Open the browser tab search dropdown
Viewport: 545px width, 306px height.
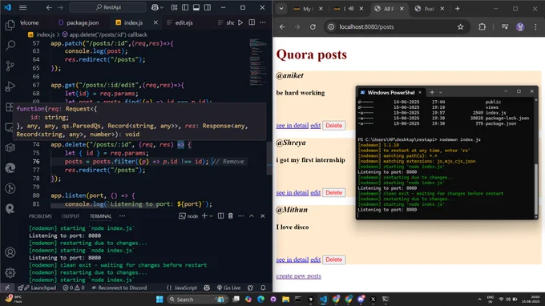(281, 9)
